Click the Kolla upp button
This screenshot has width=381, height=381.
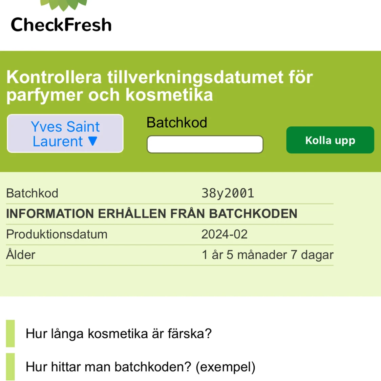click(x=330, y=140)
